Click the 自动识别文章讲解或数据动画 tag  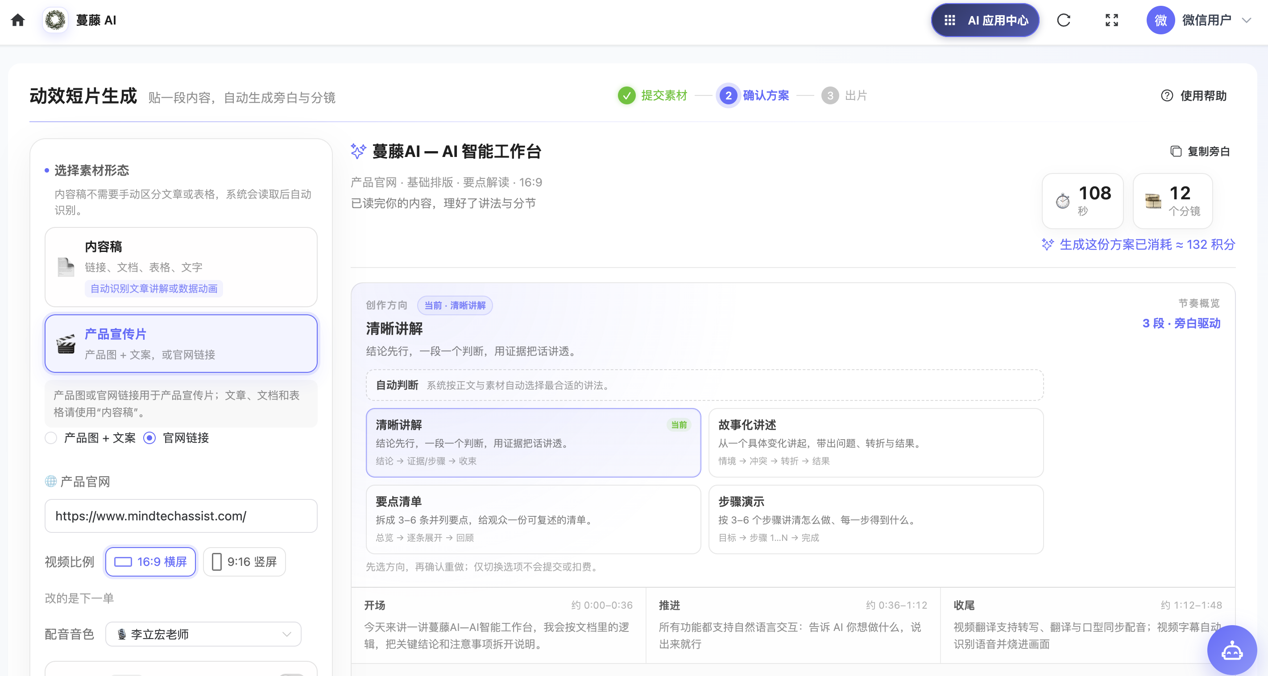coord(153,289)
